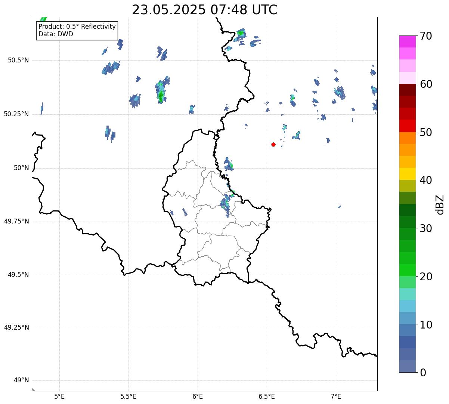Select the 50 tick label on colorbar
Screen dimensions: 449x404
pyautogui.click(x=426, y=133)
